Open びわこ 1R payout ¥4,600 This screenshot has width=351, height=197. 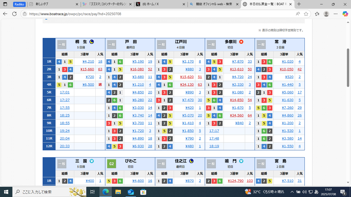pyautogui.click(x=138, y=181)
